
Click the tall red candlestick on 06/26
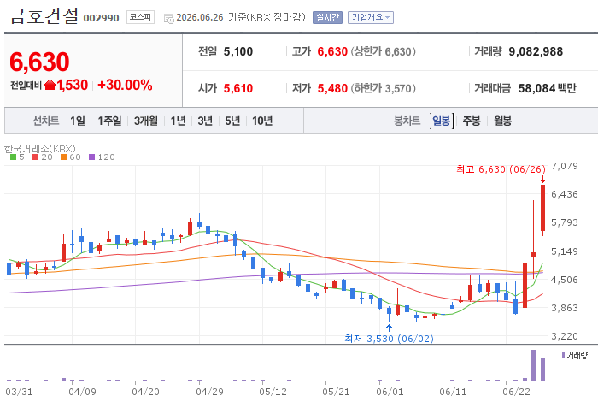[x=542, y=208]
